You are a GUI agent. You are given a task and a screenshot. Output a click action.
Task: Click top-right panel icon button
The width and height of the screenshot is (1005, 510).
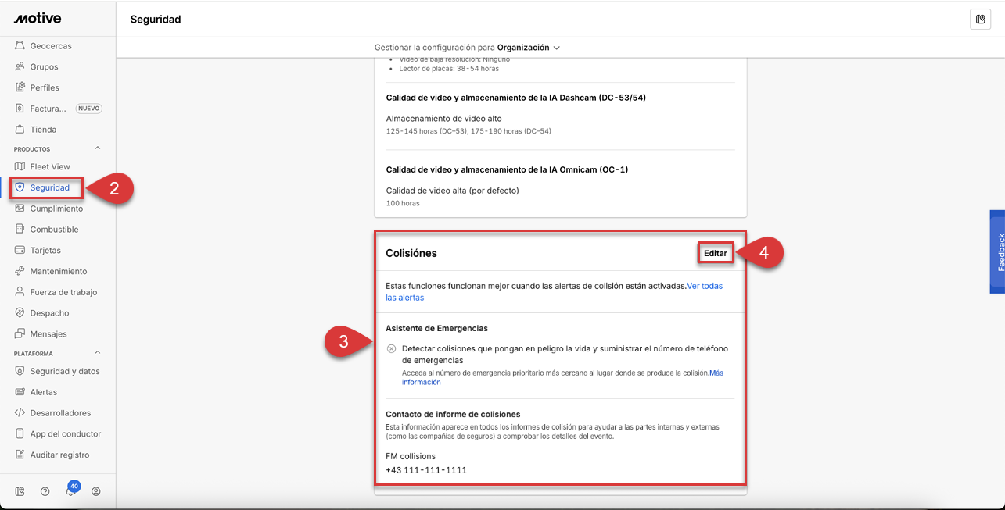[980, 20]
